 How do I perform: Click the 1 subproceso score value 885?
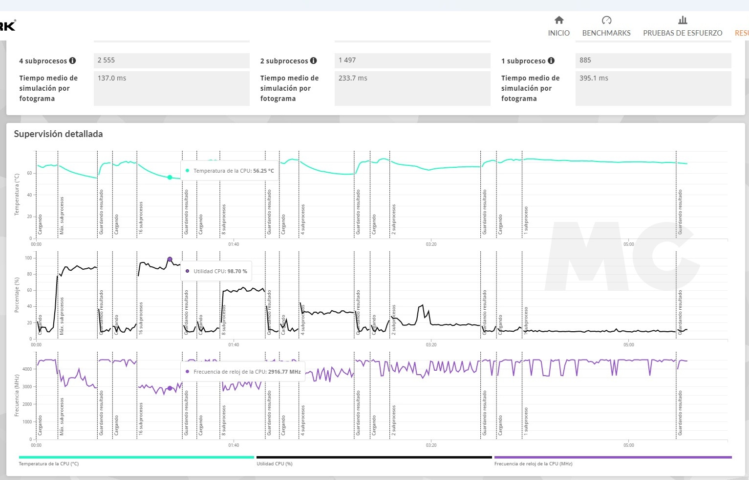coord(653,60)
